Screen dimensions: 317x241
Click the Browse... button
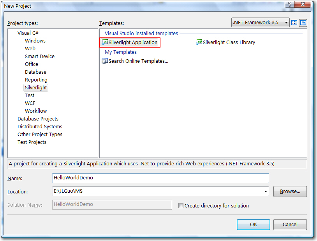pos(290,191)
